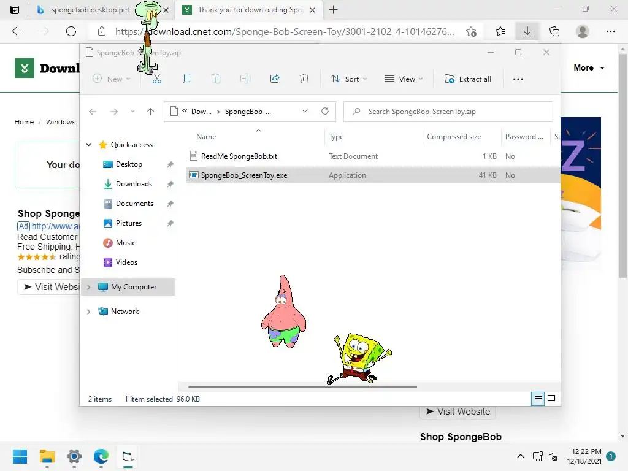The width and height of the screenshot is (628, 471).
Task: Open the New dropdown in Explorer toolbar
Action: [x=112, y=79]
